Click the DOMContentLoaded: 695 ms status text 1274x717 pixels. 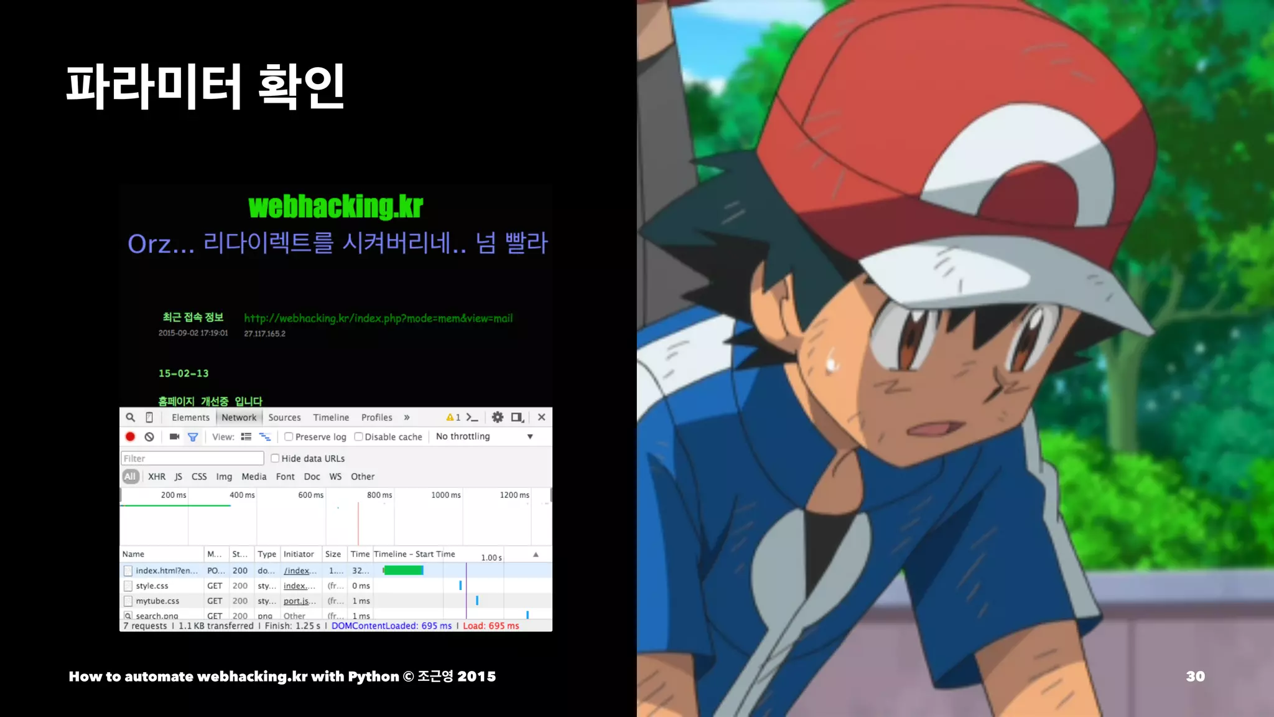pos(391,626)
